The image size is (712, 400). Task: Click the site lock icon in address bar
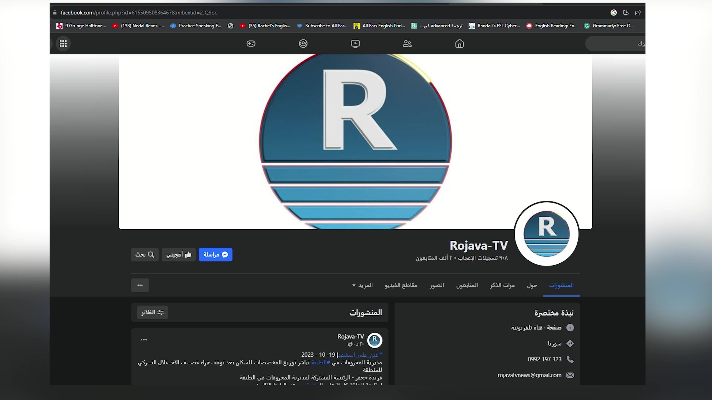(55, 13)
